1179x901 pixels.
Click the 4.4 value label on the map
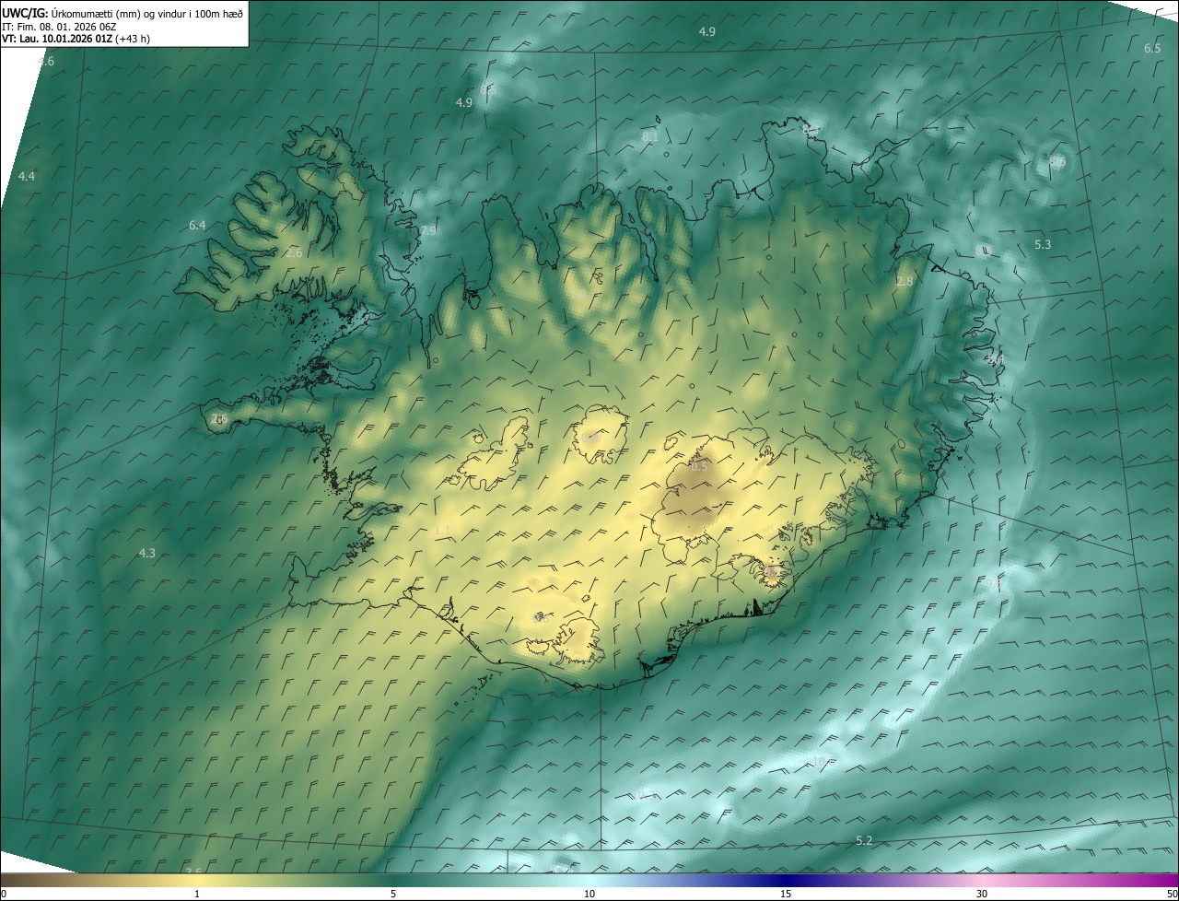point(27,176)
